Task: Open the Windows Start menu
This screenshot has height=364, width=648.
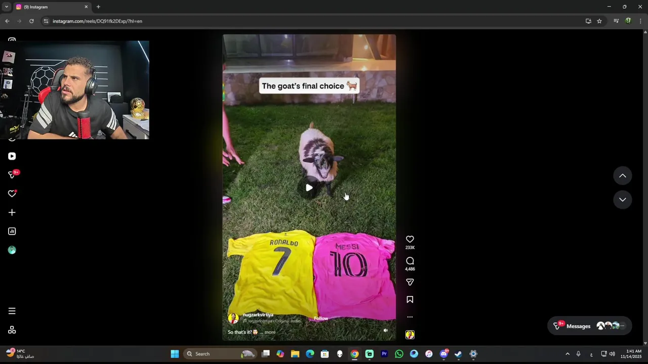Action: pyautogui.click(x=175, y=354)
